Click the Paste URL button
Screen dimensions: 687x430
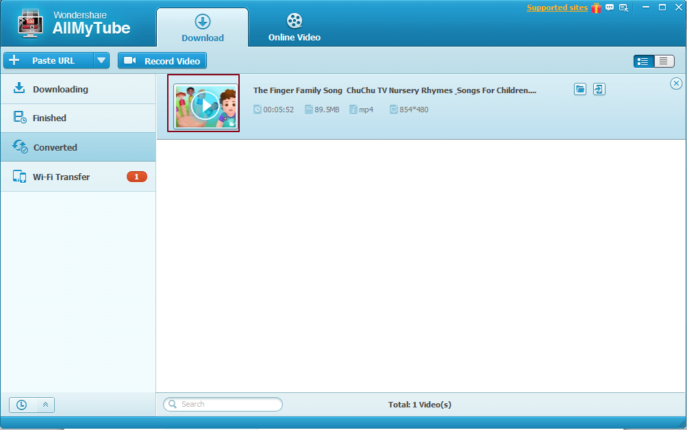(x=49, y=60)
